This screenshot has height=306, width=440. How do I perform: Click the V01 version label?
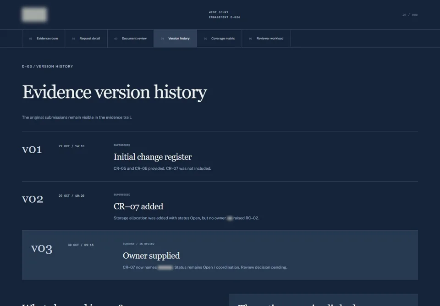coord(32,150)
